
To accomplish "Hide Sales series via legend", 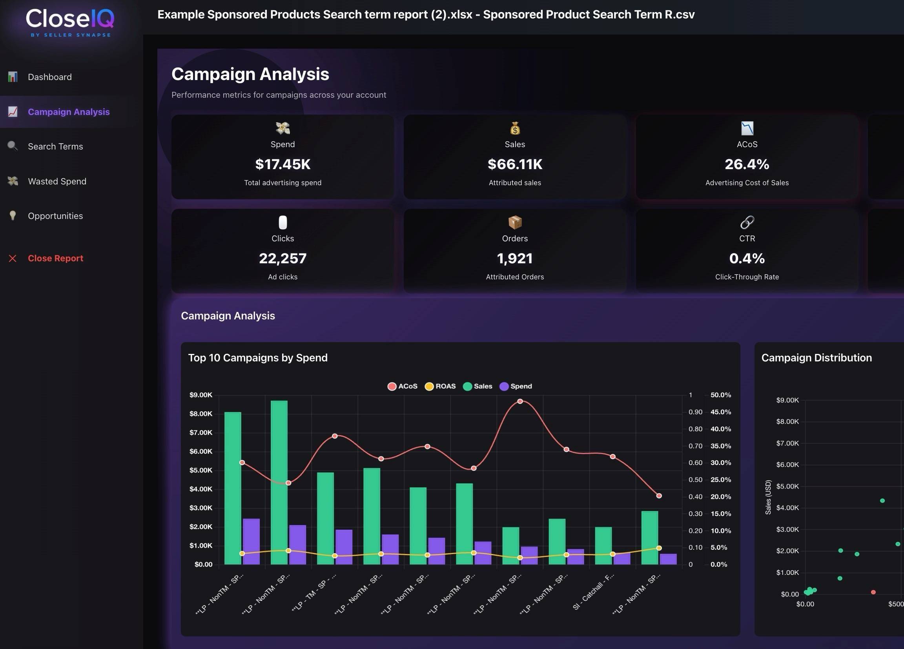I will (x=478, y=386).
